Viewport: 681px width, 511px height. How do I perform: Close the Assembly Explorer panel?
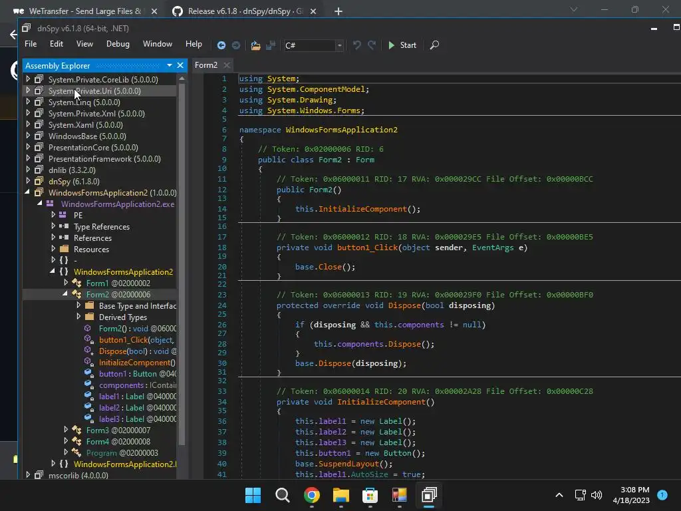[180, 65]
